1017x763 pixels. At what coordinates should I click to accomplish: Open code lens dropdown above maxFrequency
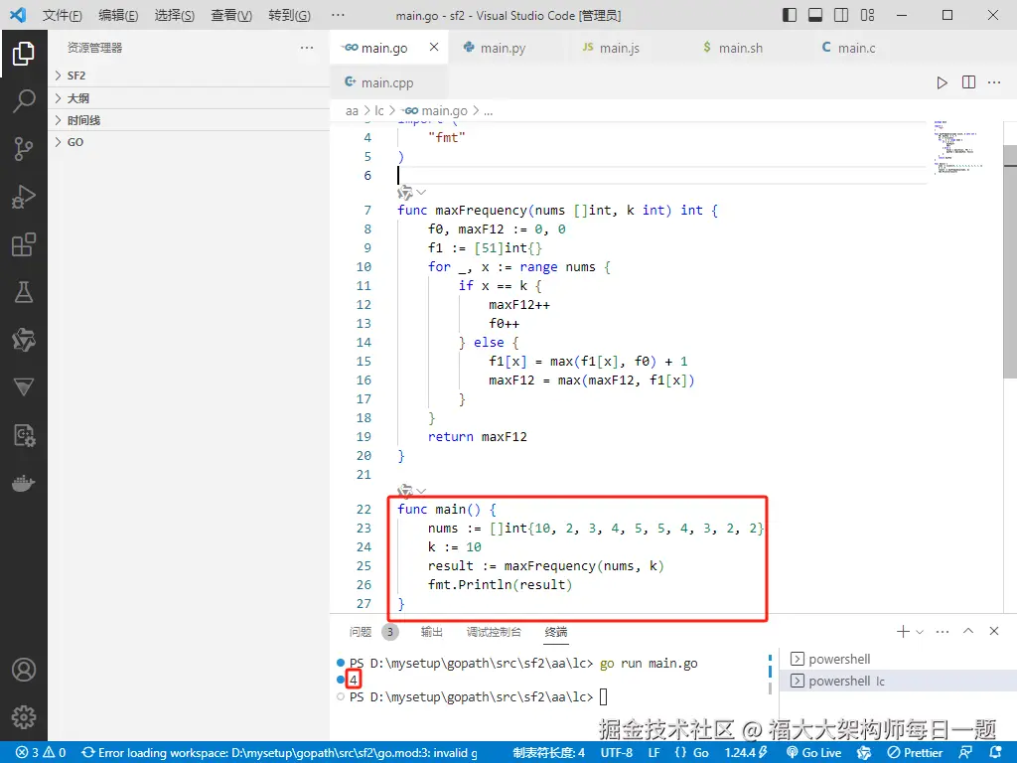pyautogui.click(x=421, y=192)
